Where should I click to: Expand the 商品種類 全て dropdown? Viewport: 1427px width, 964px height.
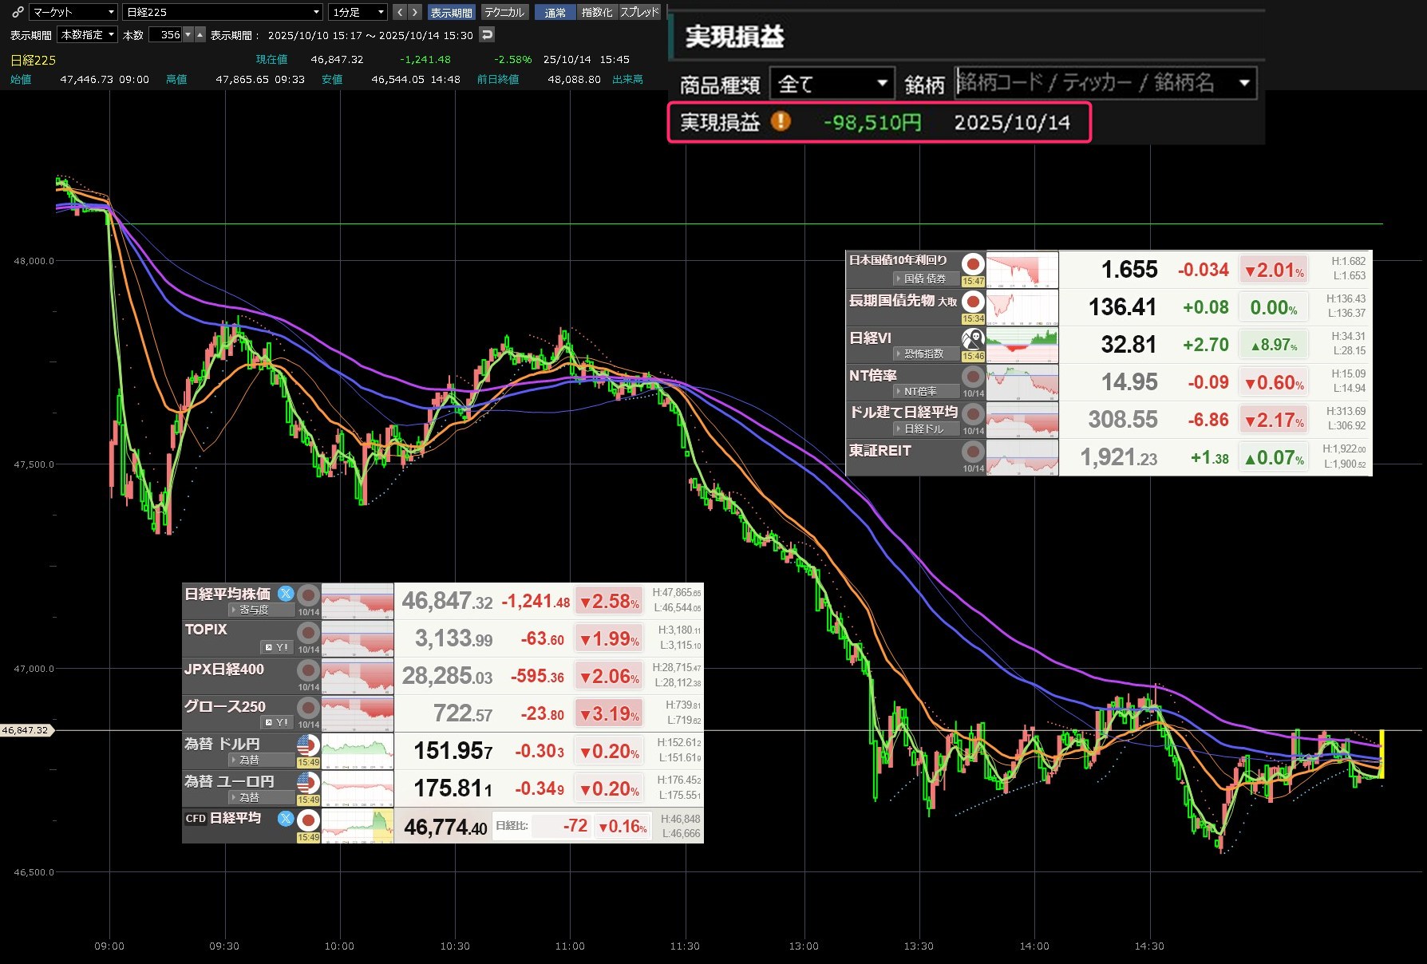832,84
